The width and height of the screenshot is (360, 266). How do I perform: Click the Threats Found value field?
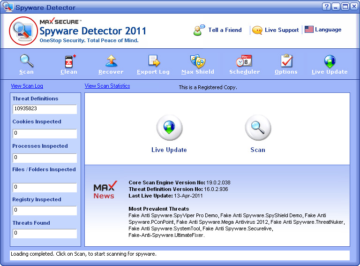coord(45,233)
